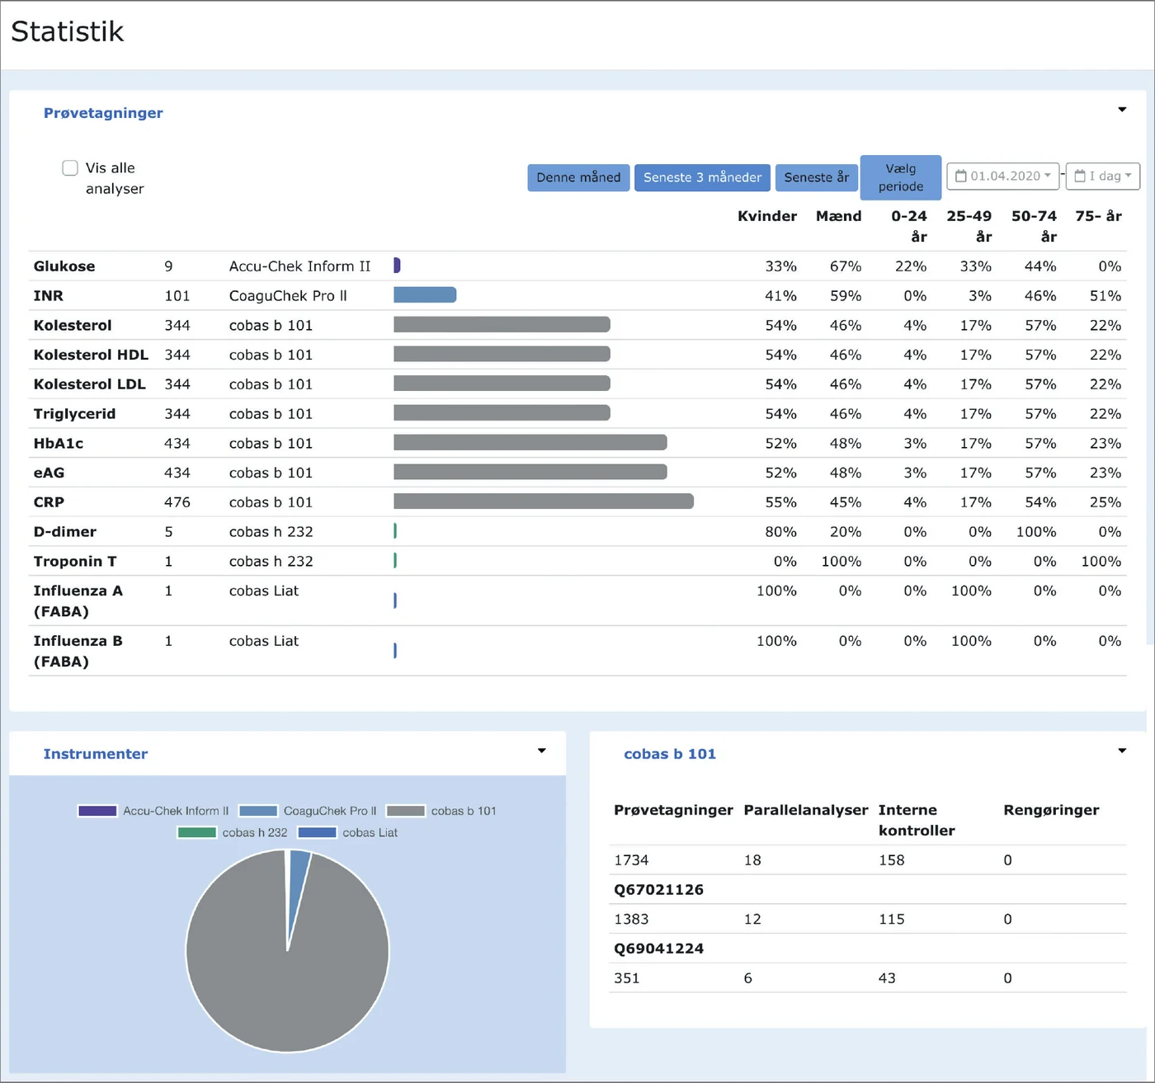
Task: Click the Instrumenter panel title
Action: point(96,754)
